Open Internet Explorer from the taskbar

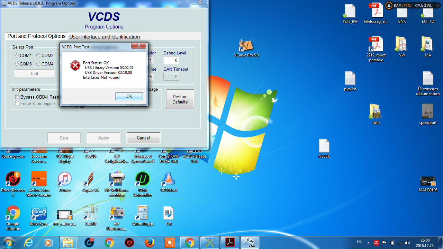pos(29,242)
